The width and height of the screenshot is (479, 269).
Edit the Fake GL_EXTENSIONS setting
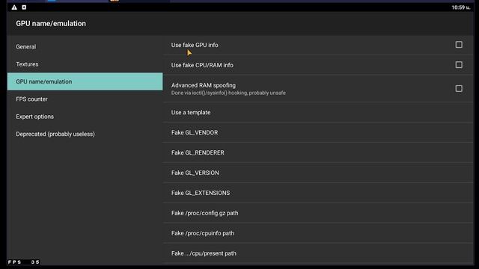point(318,193)
